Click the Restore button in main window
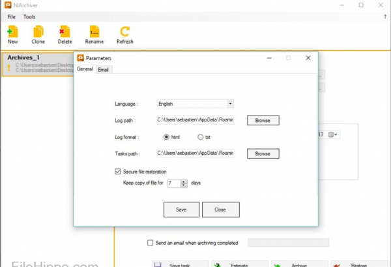Image resolution: width=391 pixels, height=267 pixels. click(x=359, y=264)
